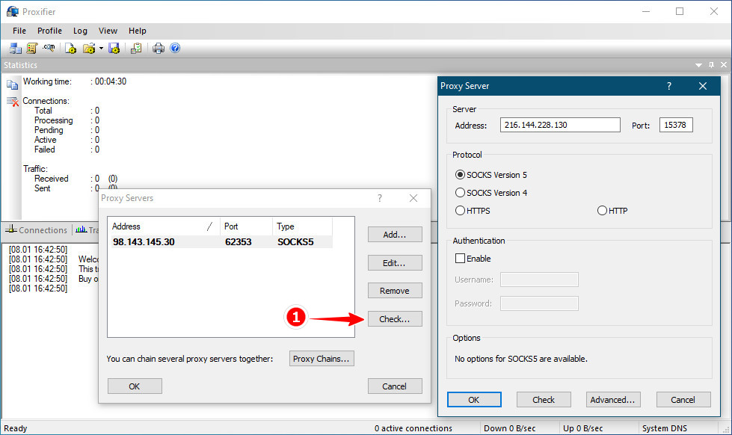Open Help blue question mark icon
This screenshot has width=732, height=435.
click(175, 48)
